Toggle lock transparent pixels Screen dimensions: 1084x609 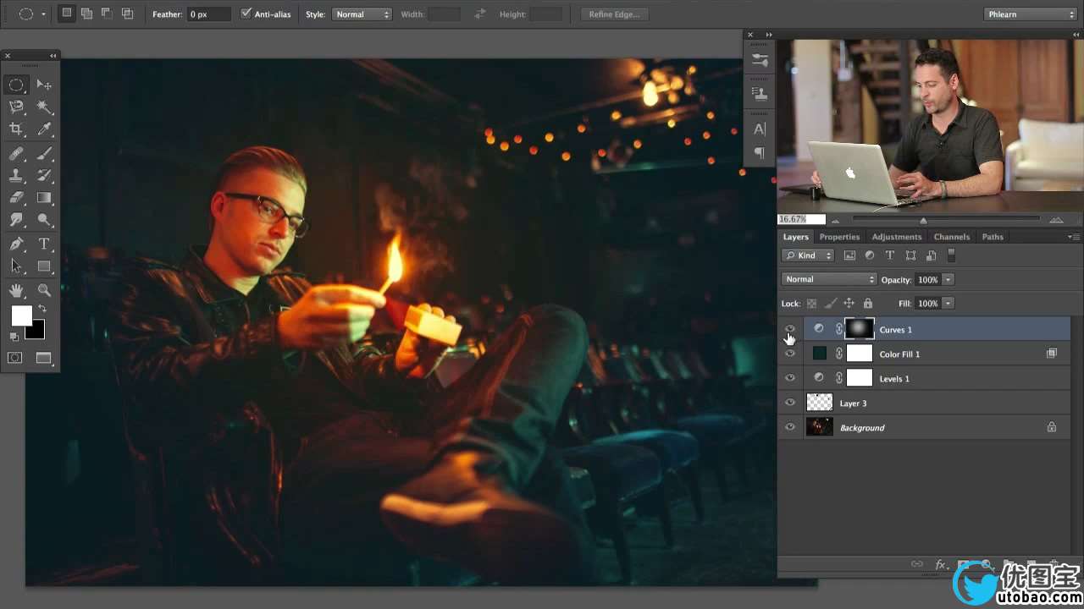812,303
